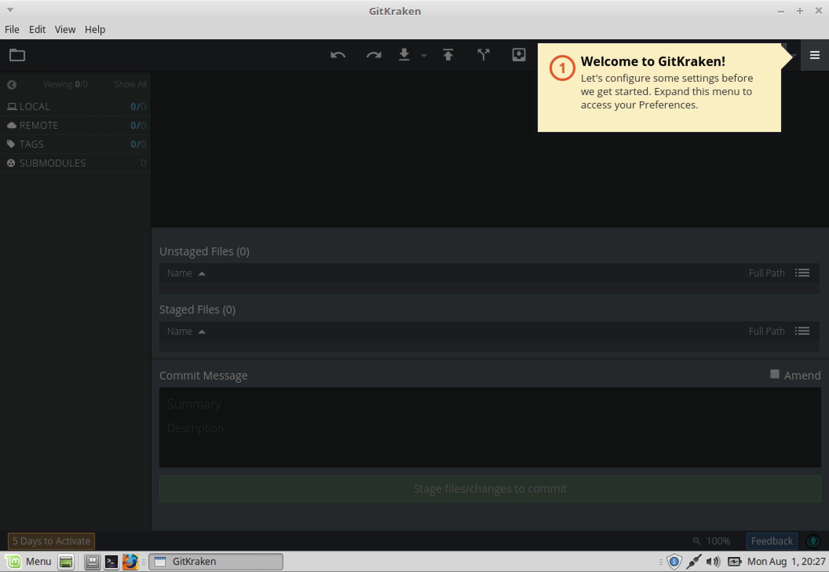Open the Pull options dropdown arrow

point(424,56)
